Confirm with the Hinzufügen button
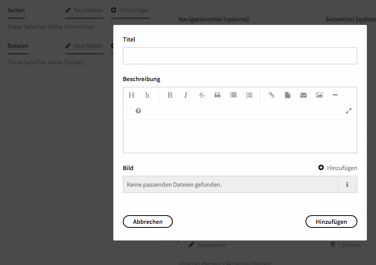This screenshot has height=265, width=376. 331,222
